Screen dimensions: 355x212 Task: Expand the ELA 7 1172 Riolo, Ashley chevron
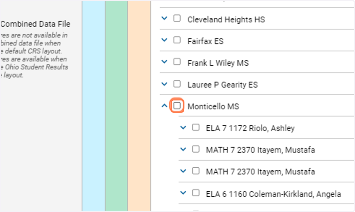[x=183, y=128]
